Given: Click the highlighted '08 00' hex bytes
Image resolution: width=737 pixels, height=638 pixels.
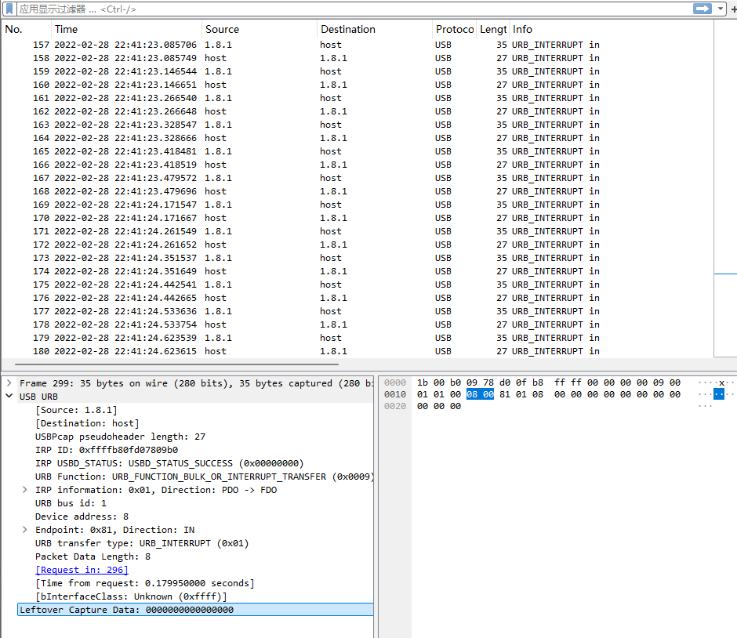Looking at the screenshot, I should [480, 394].
